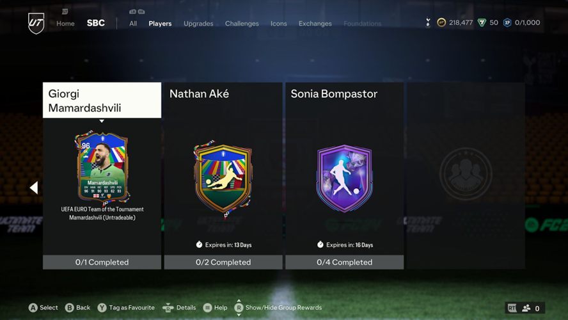Click the triangle under Giorgi Mamardashvili title
Screen dimensions: 568x320
(102, 121)
